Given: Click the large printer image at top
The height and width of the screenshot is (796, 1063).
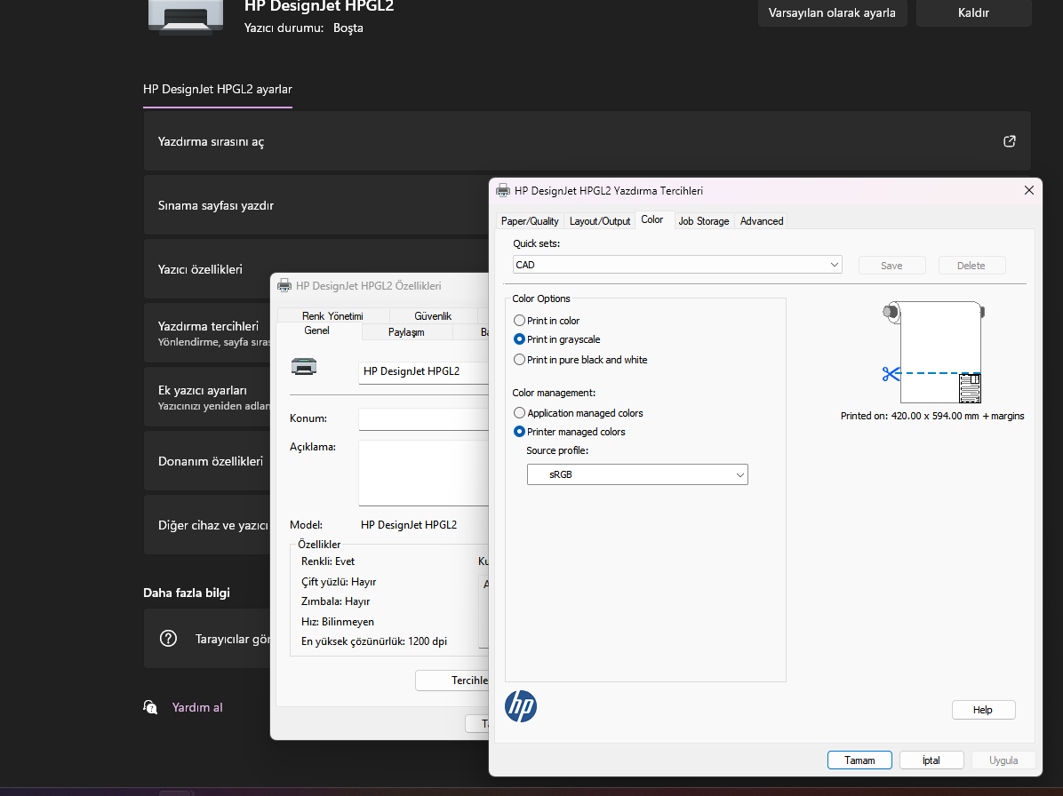Looking at the screenshot, I should pos(186,16).
